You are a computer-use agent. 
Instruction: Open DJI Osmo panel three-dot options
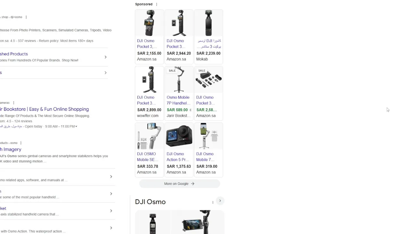click(x=213, y=202)
